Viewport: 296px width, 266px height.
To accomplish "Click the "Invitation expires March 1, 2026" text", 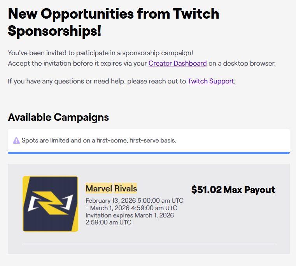I will 130,215.
